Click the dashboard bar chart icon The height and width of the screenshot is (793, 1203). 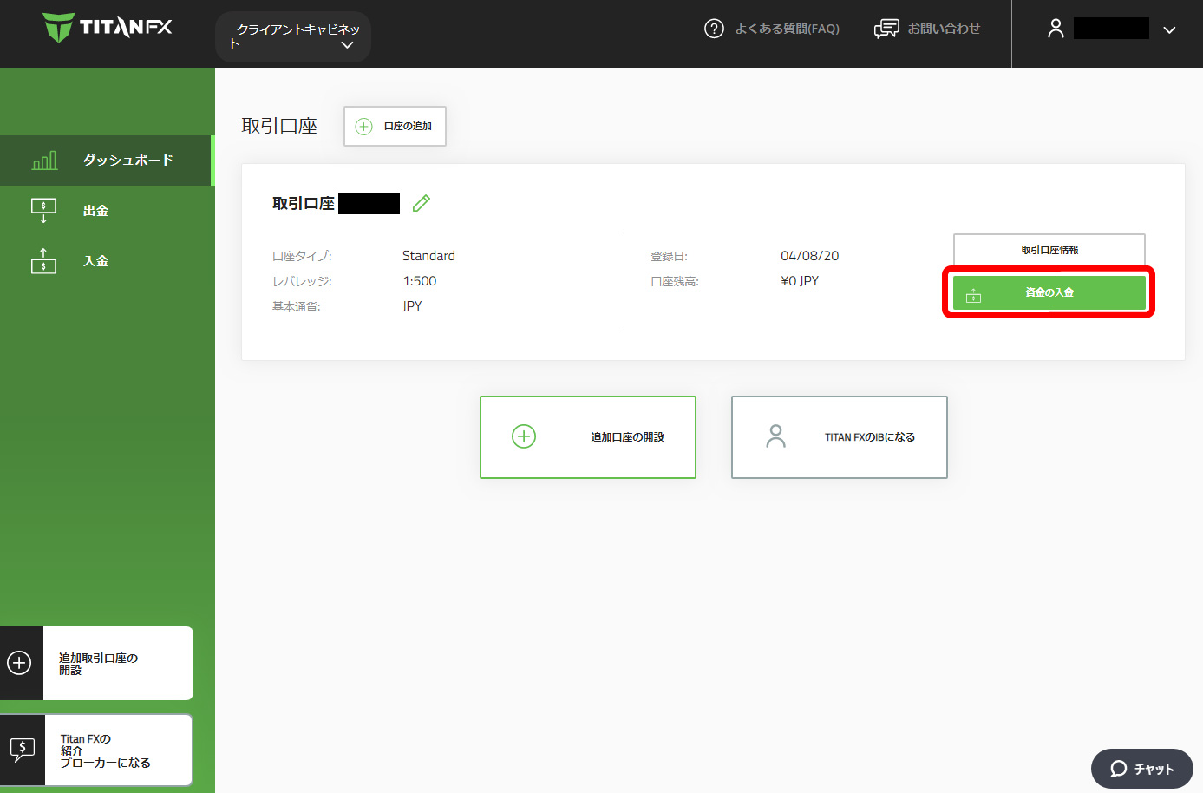[44, 161]
